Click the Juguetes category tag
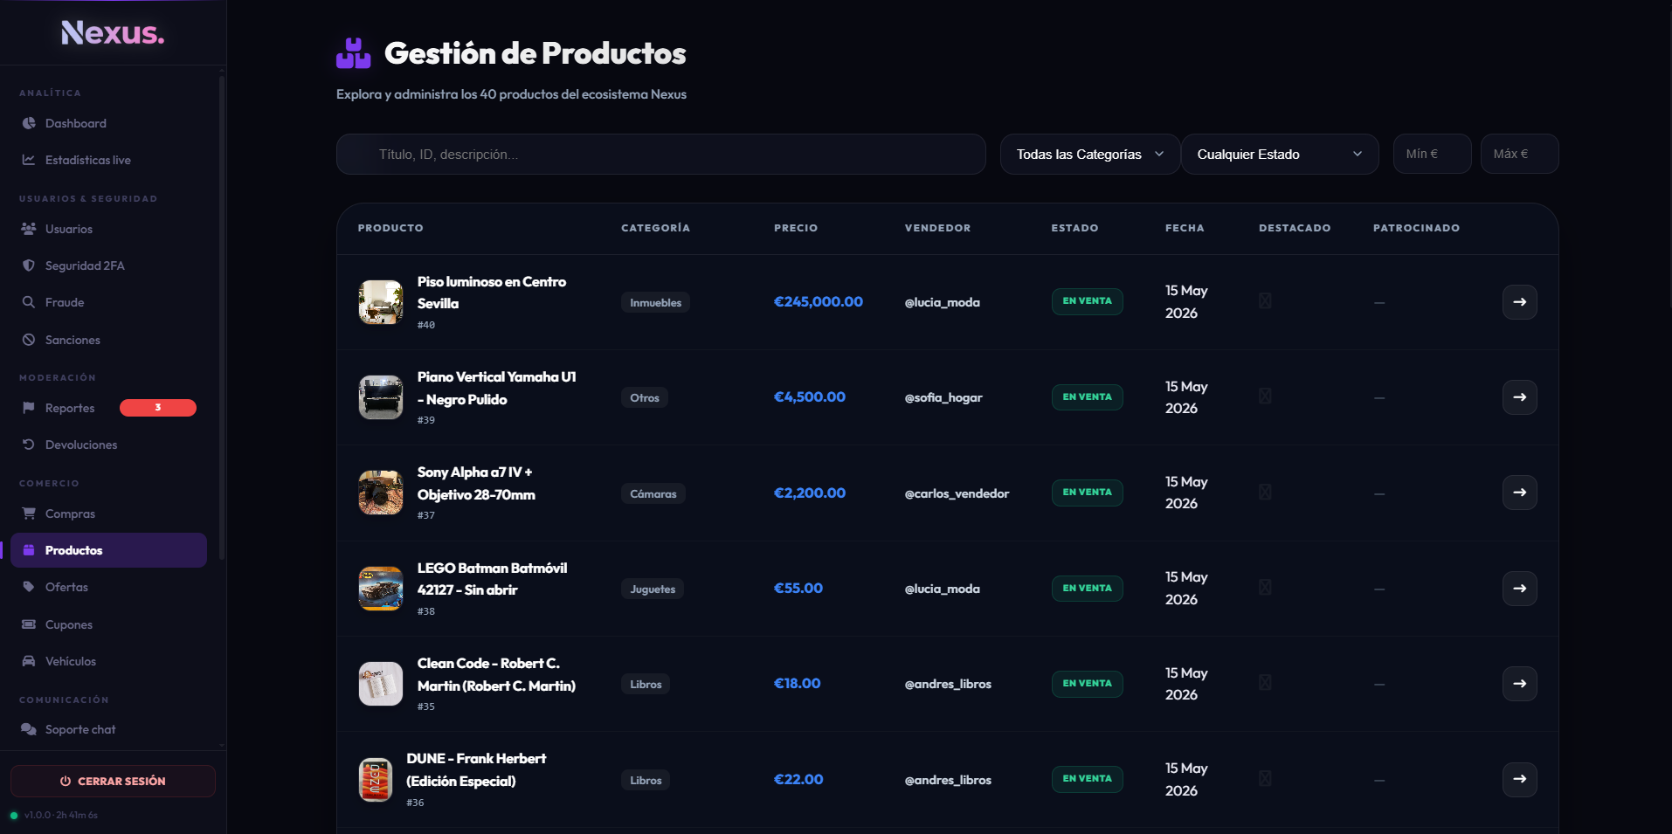 (653, 589)
